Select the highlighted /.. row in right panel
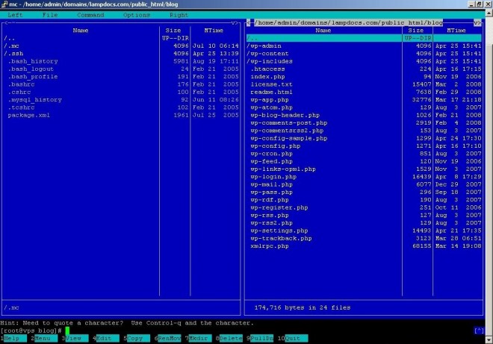This screenshot has width=493, height=344. 364,38
